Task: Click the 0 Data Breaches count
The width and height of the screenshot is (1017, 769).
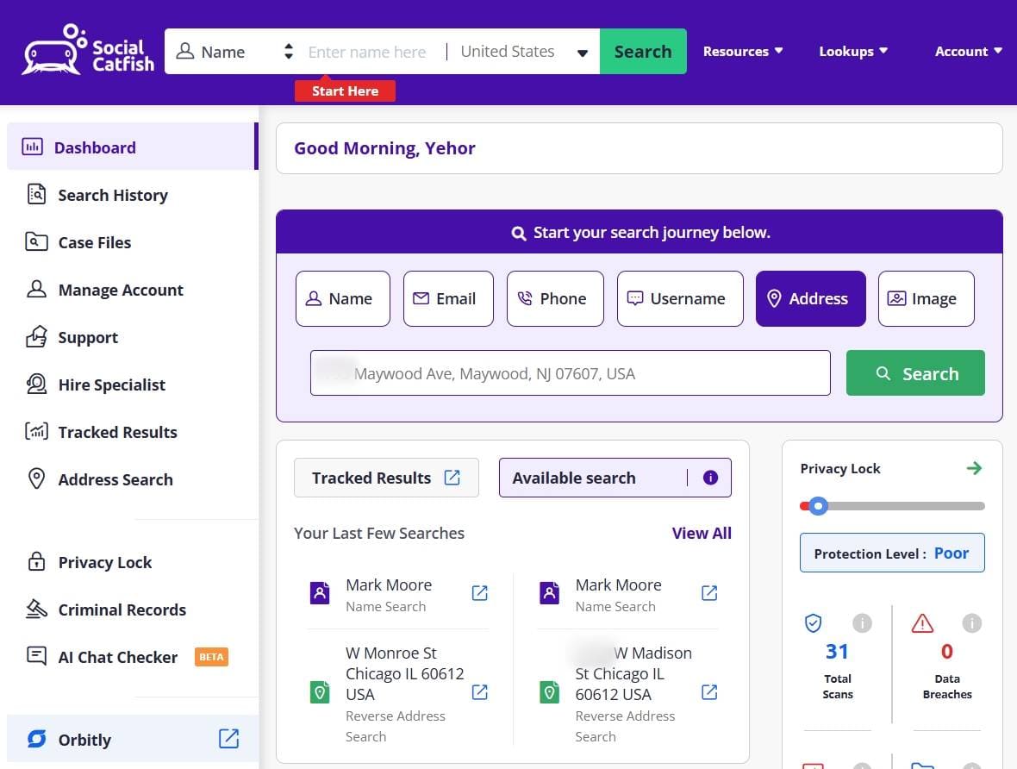Action: [x=947, y=651]
